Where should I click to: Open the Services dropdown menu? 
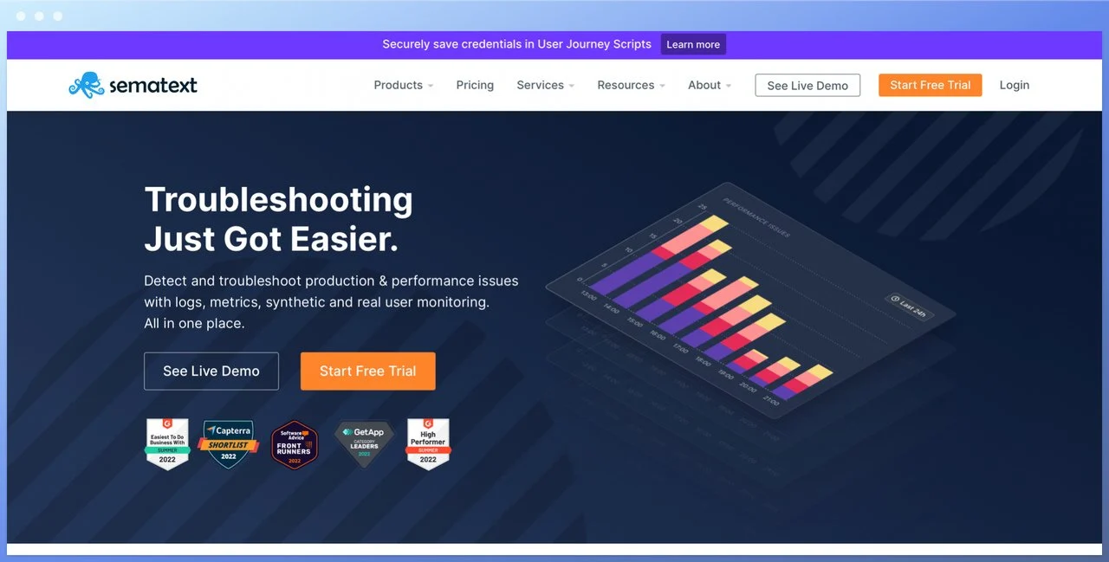tap(545, 85)
